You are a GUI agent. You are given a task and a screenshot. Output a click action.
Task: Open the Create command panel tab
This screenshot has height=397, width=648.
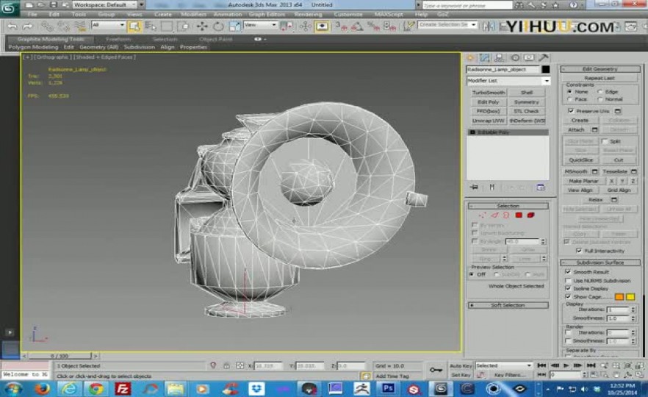pos(470,57)
